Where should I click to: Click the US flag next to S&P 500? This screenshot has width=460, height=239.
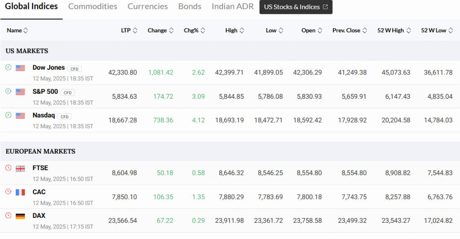click(20, 92)
